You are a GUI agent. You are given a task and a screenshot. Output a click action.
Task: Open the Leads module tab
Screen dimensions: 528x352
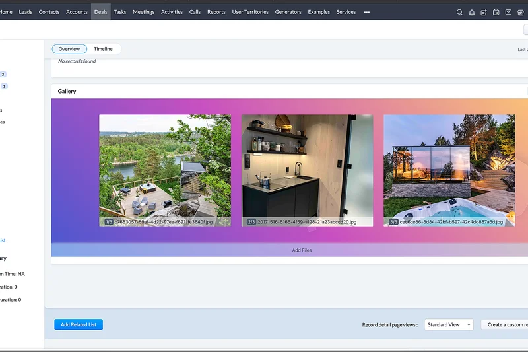[26, 12]
